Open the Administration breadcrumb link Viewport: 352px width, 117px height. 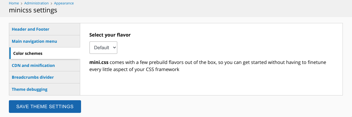tap(36, 3)
